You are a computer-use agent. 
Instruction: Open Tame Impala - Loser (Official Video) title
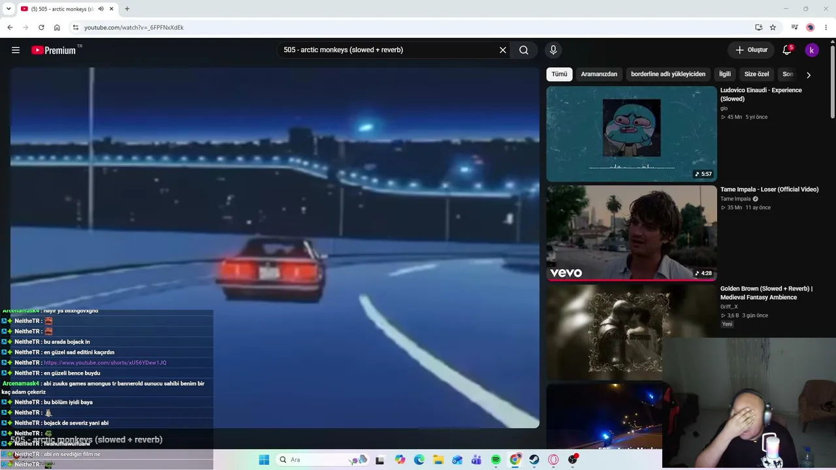(769, 189)
